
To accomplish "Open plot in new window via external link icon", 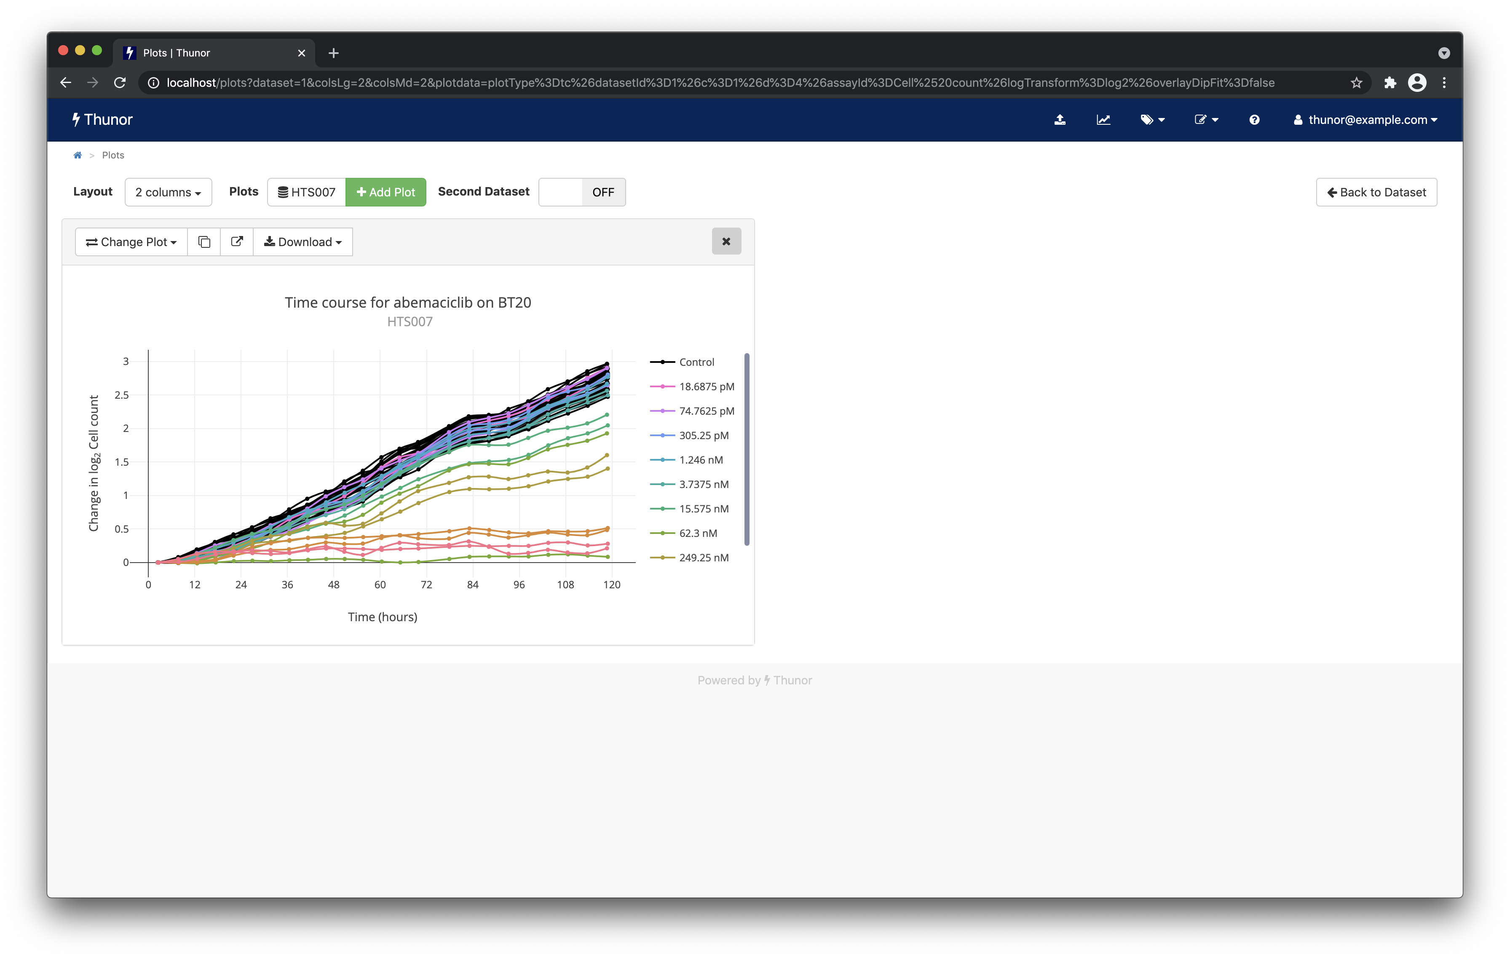I will 236,241.
